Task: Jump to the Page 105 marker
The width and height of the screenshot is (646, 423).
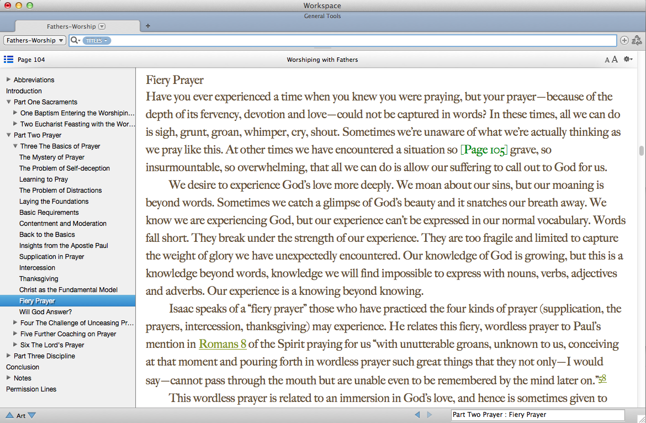Action: (484, 150)
